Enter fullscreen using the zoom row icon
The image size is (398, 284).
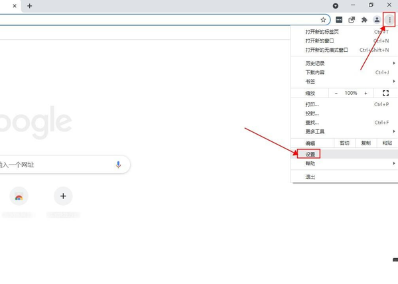point(385,93)
